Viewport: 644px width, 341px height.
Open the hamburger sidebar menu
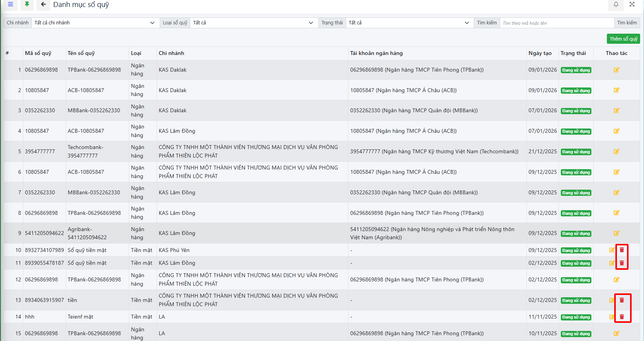(10, 5)
